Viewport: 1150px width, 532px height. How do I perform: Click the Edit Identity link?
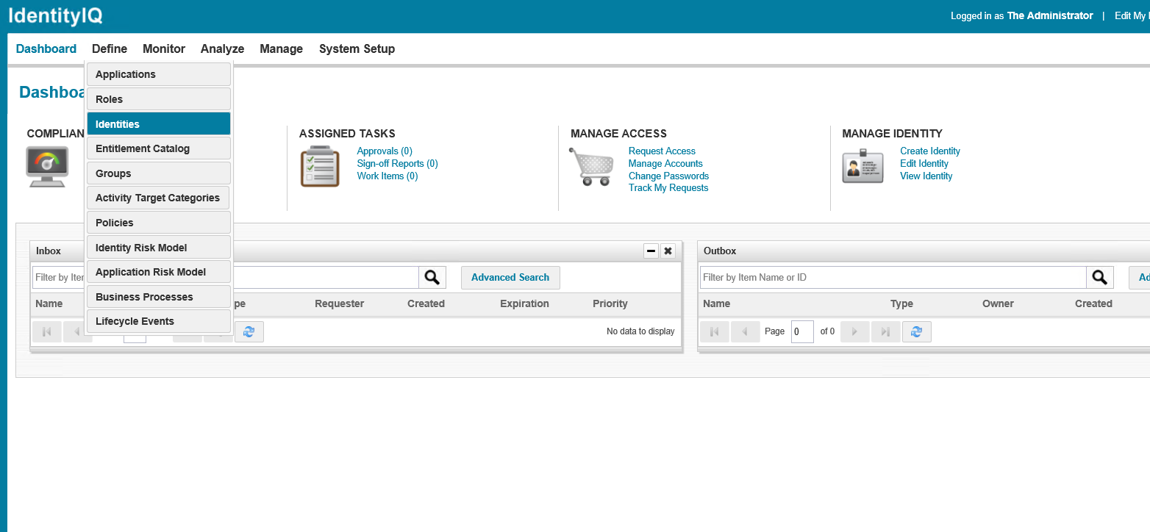tap(924, 164)
